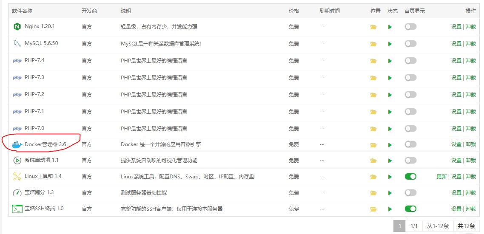
Task: Select the Docker管理器 3.6 name text
Action: coord(46,144)
